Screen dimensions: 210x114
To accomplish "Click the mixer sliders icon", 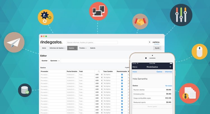I will pyautogui.click(x=181, y=15).
